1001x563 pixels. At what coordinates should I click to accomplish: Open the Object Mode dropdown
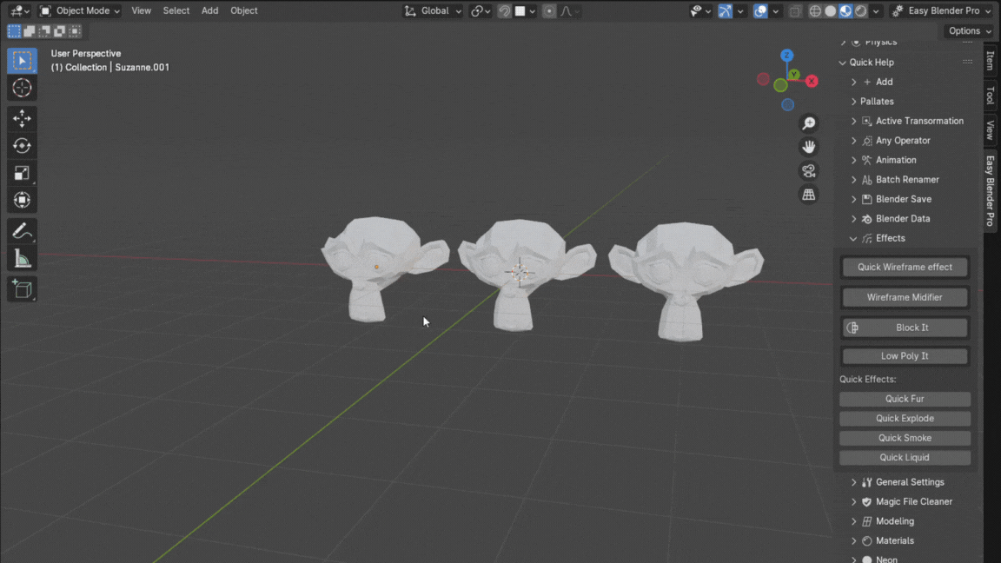(80, 11)
